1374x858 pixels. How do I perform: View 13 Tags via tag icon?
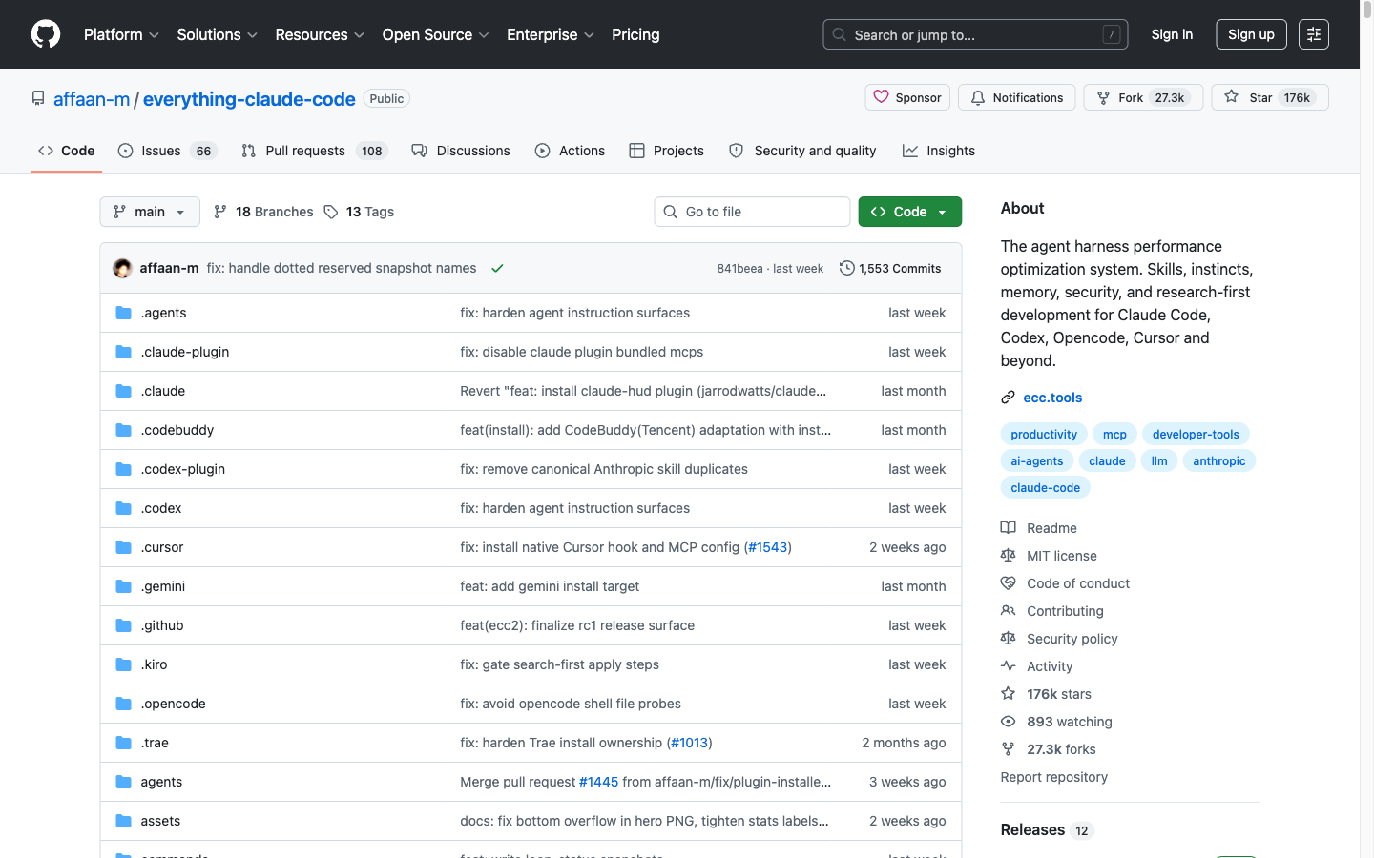pos(359,212)
